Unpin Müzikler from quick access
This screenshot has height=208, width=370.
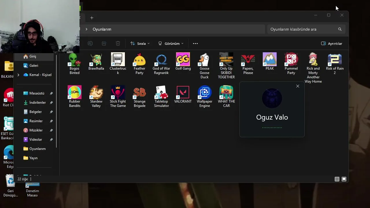click(51, 130)
